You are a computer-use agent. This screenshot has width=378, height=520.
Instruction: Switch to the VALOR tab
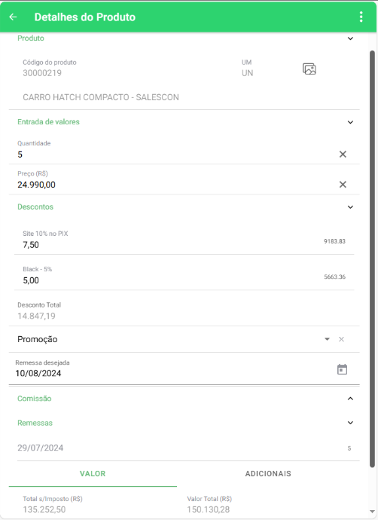tap(93, 474)
